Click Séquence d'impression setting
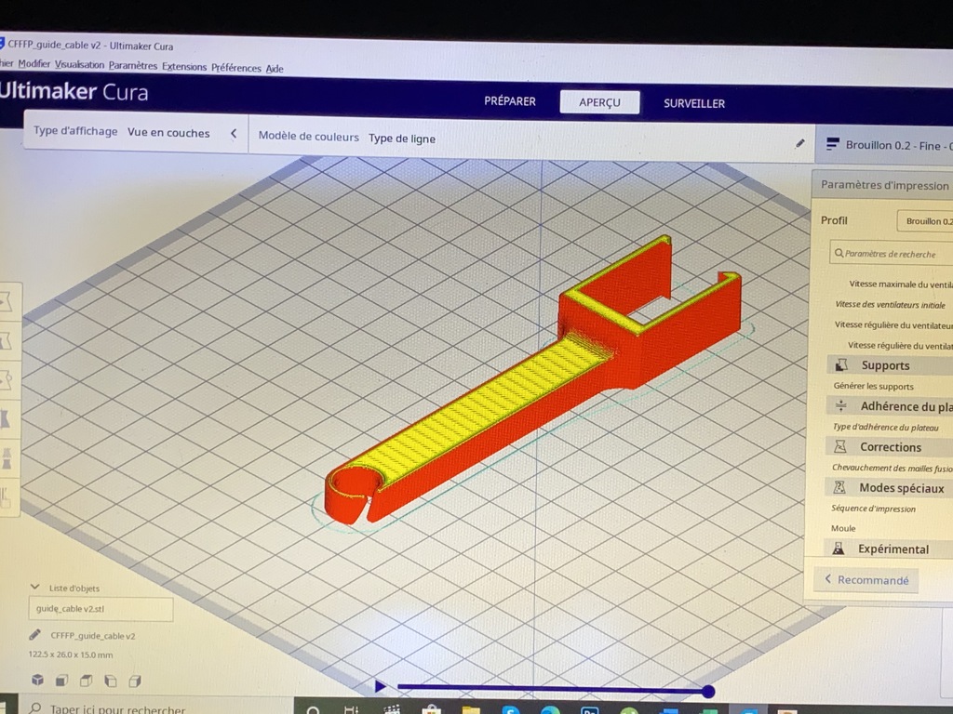 (x=873, y=509)
